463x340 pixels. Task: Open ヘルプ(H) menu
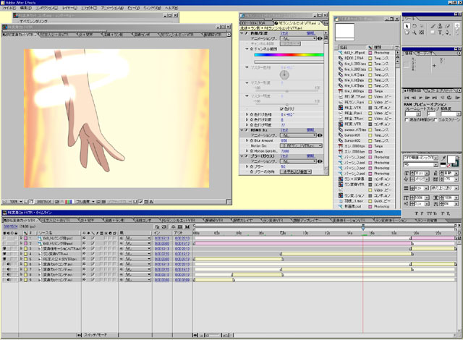171,8
